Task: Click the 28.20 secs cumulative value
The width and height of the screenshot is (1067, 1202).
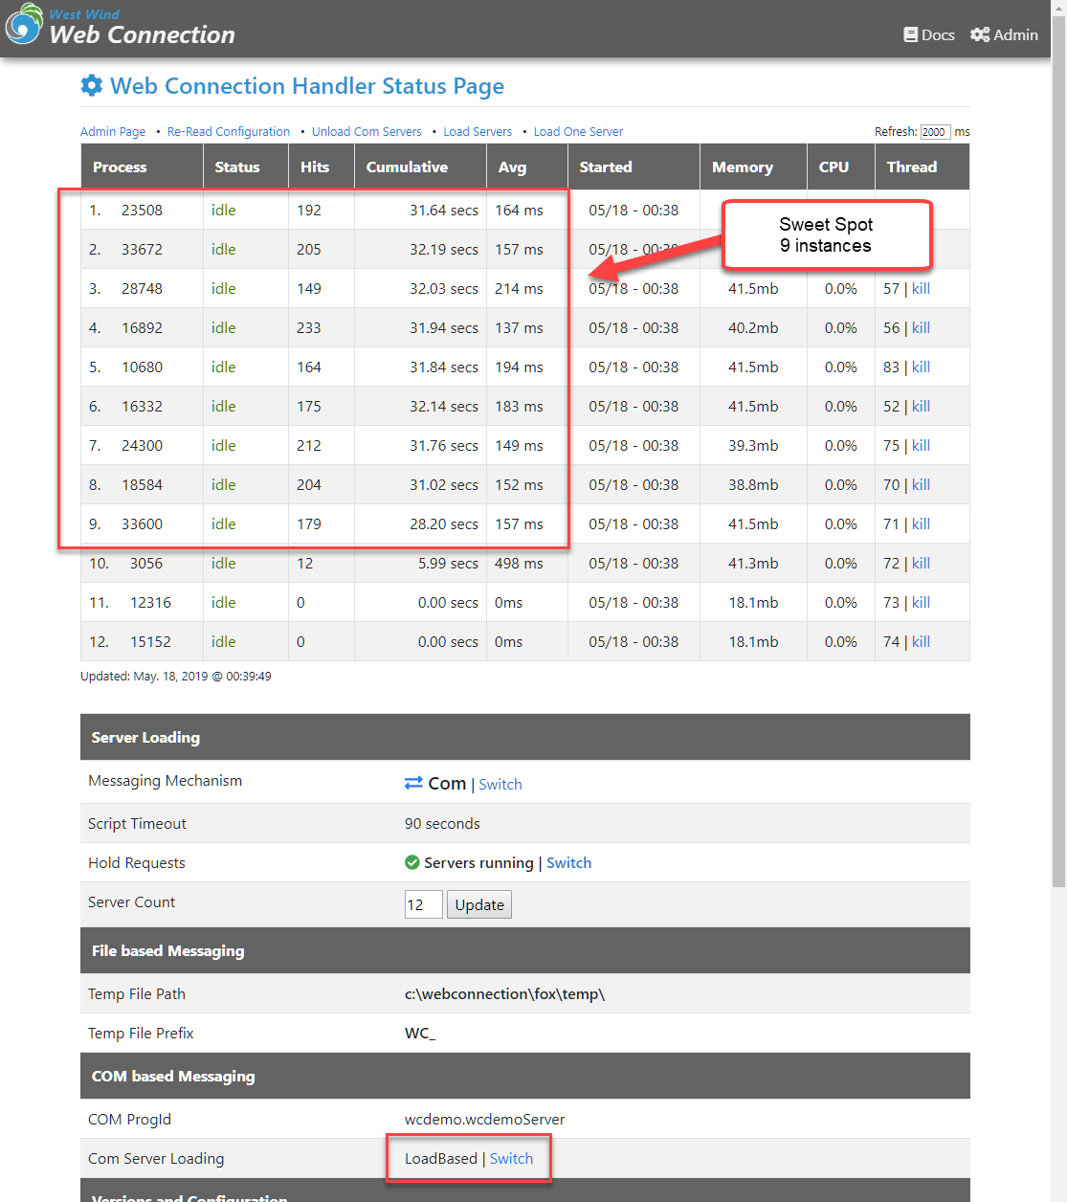Action: coord(444,523)
